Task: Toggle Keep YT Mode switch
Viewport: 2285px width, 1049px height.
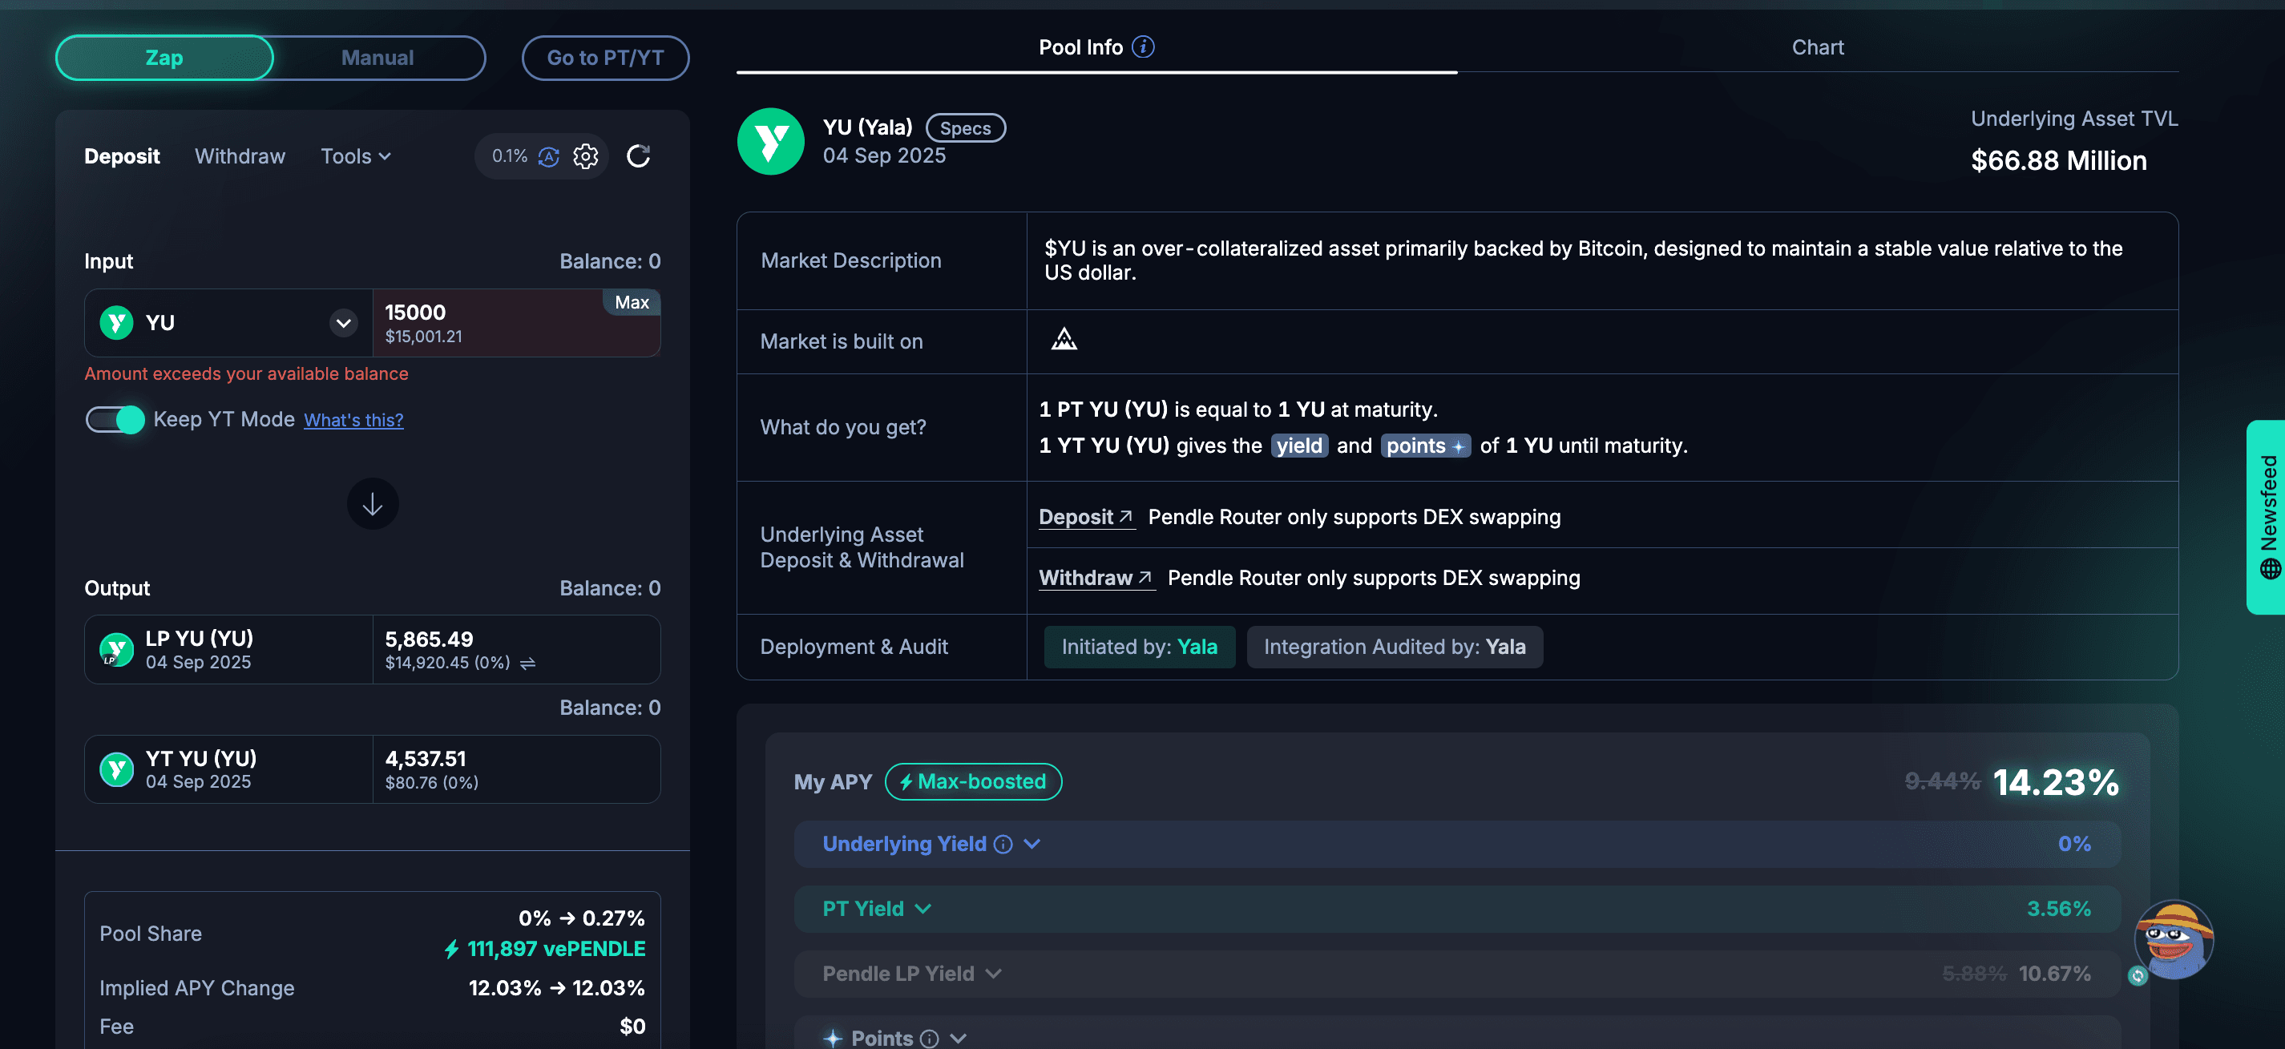Action: 115,419
